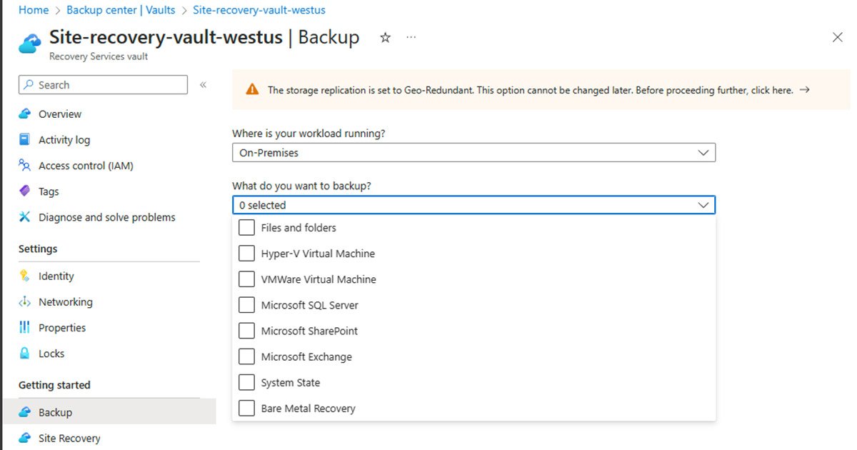Collapse the left sidebar with the chevron
Image resolution: width=857 pixels, height=450 pixels.
click(x=204, y=84)
